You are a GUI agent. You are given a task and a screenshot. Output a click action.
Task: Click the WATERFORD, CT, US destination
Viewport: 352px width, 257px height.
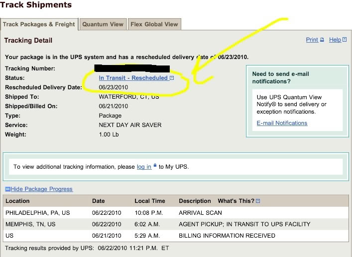pyautogui.click(x=129, y=97)
